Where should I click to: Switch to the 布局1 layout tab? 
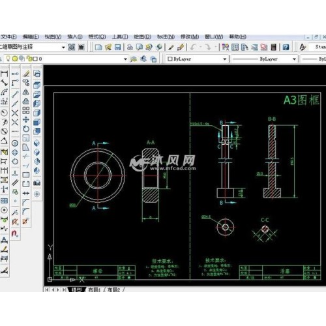coord(94,289)
